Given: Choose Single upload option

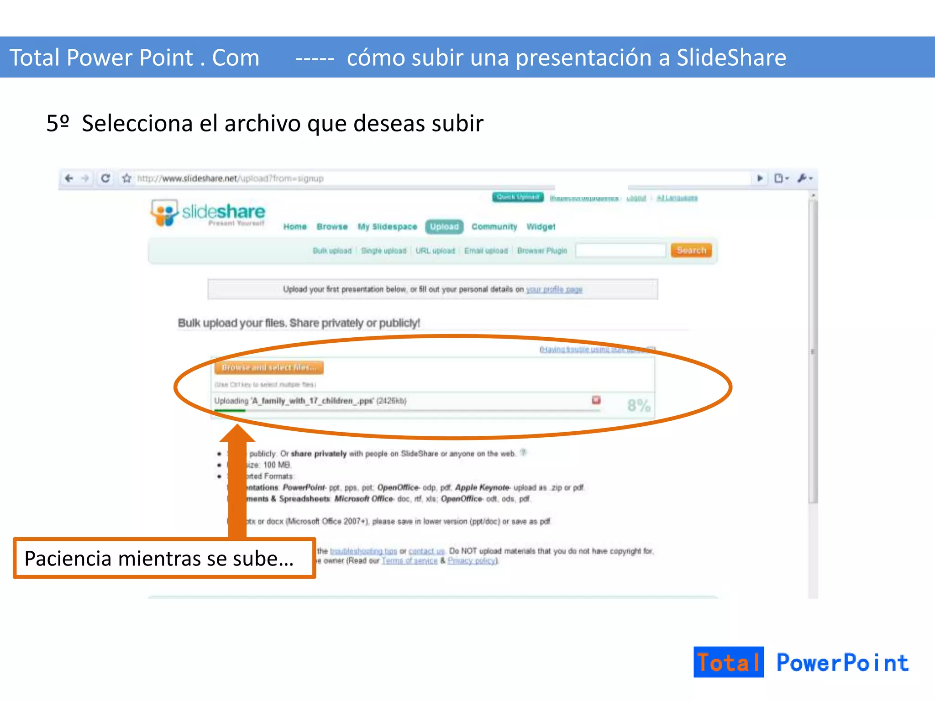Looking at the screenshot, I should tap(383, 251).
